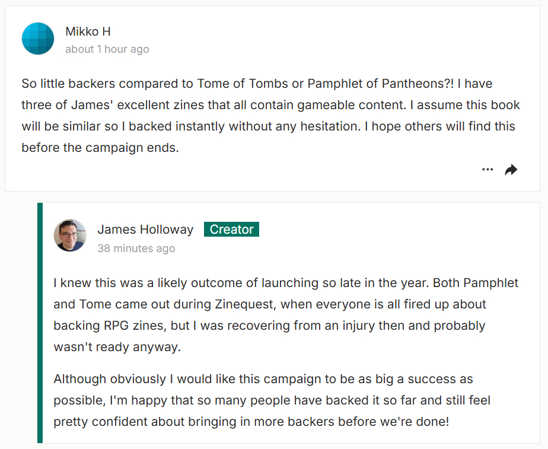Image resolution: width=548 pixels, height=449 pixels.
Task: Click Mikko H's blue avatar
Action: (38, 39)
